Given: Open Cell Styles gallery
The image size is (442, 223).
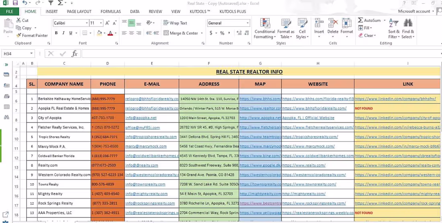Looking at the screenshot, I should tap(302, 29).
